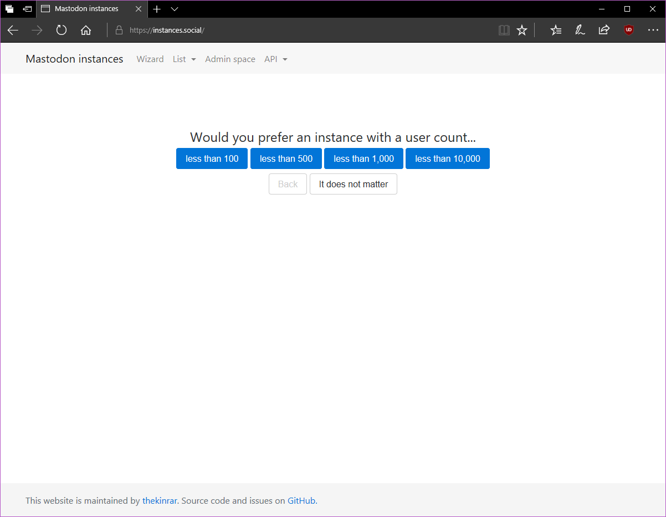Add page to favorites star icon
Image resolution: width=666 pixels, height=517 pixels.
(x=522, y=30)
